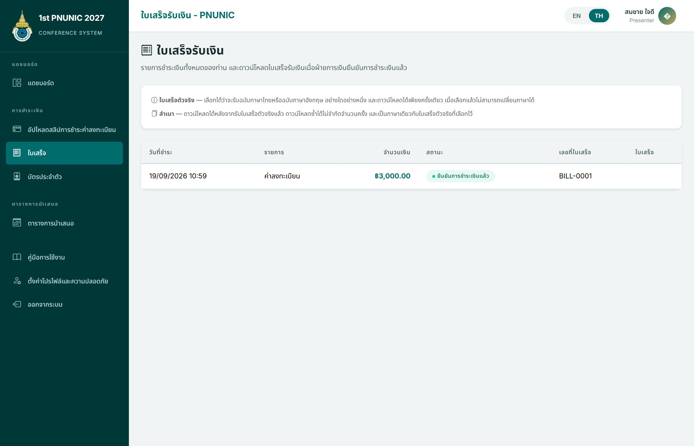
Task: Click the dashboard grid icon in sidebar
Action: coord(17,83)
